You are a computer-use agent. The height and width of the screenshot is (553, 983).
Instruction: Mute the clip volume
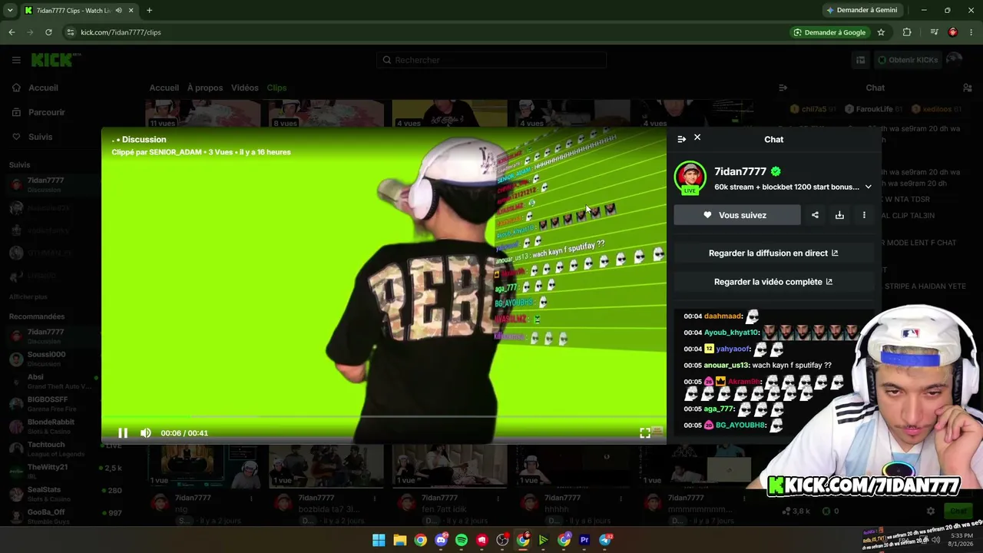coord(146,433)
